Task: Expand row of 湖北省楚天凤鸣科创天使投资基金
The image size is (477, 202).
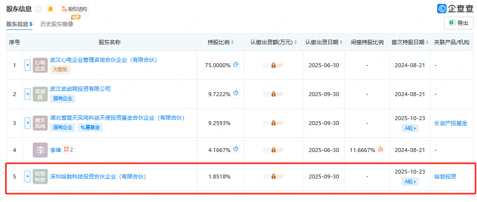Action: click(x=27, y=123)
